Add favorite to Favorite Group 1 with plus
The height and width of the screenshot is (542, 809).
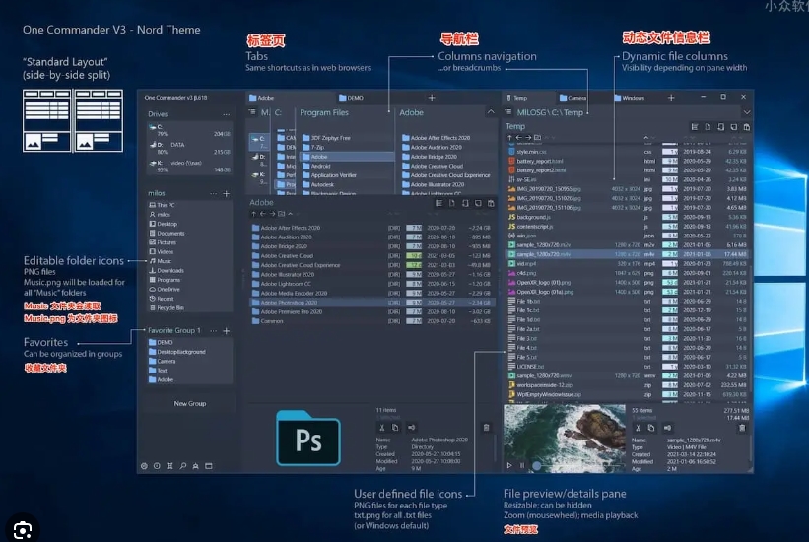tap(226, 331)
